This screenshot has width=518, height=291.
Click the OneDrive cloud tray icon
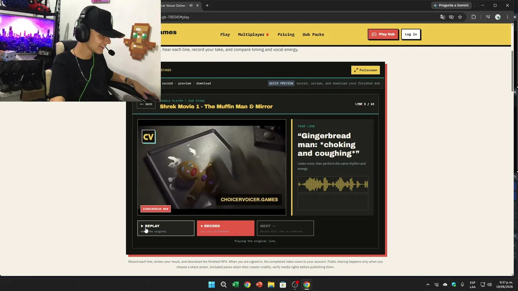[445, 285]
